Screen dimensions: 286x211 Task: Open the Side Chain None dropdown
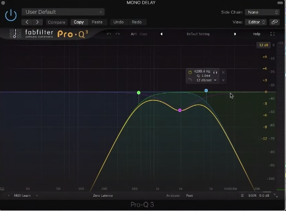(262, 12)
